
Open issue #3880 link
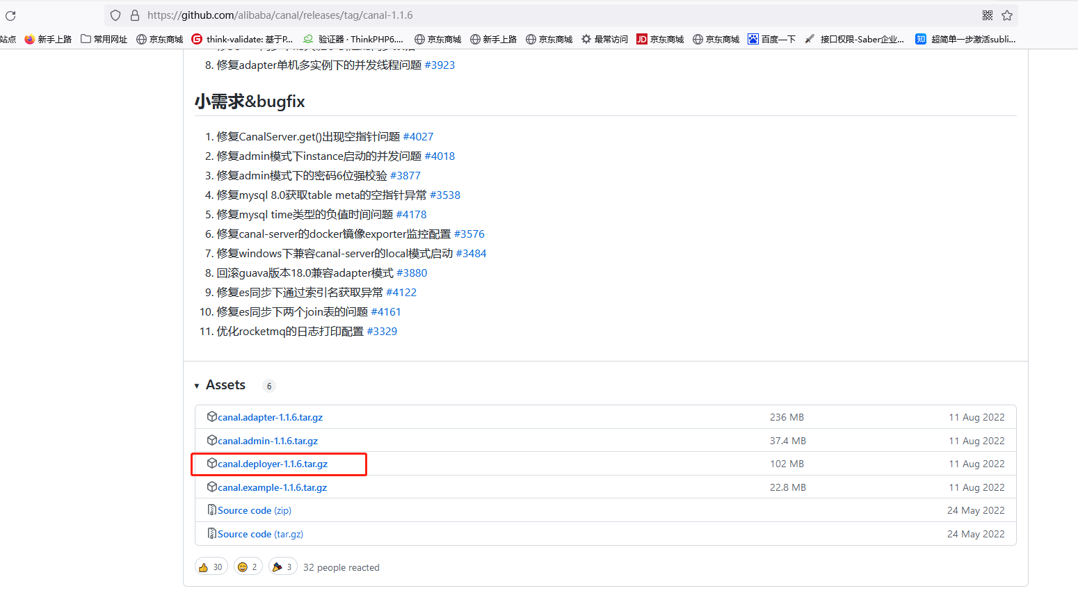(412, 273)
